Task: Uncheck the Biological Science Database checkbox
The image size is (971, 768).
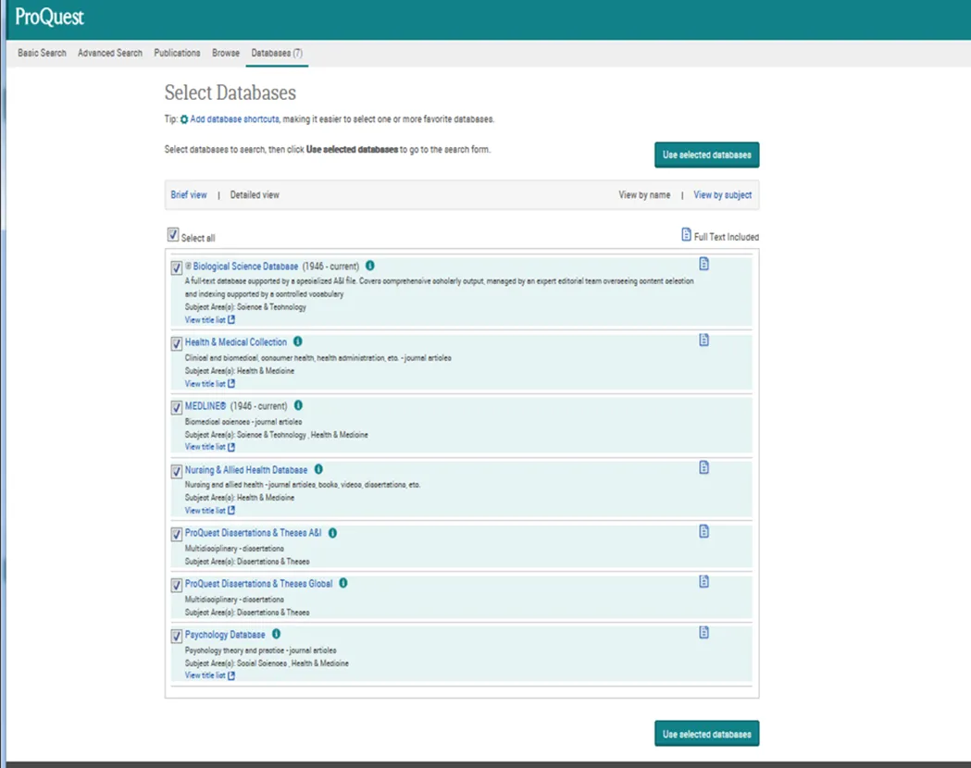Action: point(177,267)
